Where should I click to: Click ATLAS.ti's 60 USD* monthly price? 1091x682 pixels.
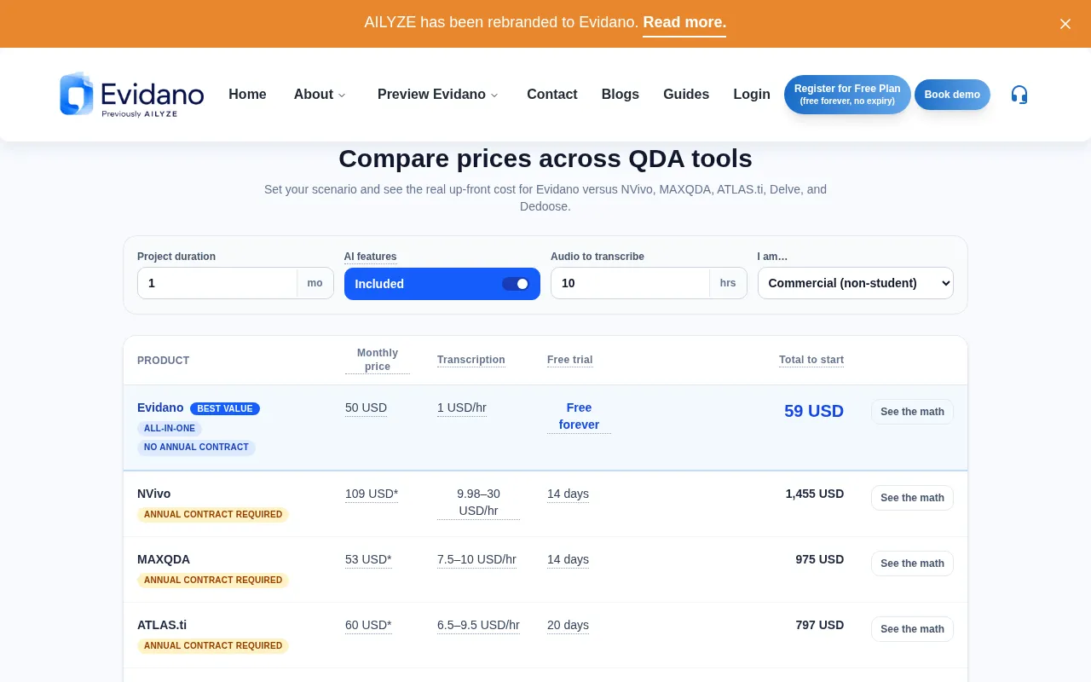coord(368,625)
